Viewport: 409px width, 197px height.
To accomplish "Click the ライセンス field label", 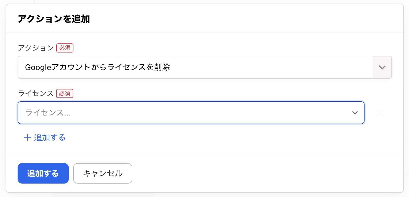I will coord(36,93).
